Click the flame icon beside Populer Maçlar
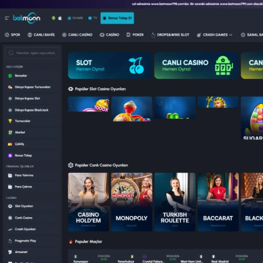This screenshot has width=263, height=263. (70, 241)
